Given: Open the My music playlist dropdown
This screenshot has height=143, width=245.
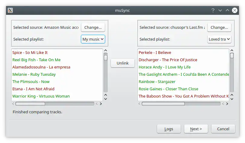Looking at the screenshot, I should pyautogui.click(x=93, y=39).
